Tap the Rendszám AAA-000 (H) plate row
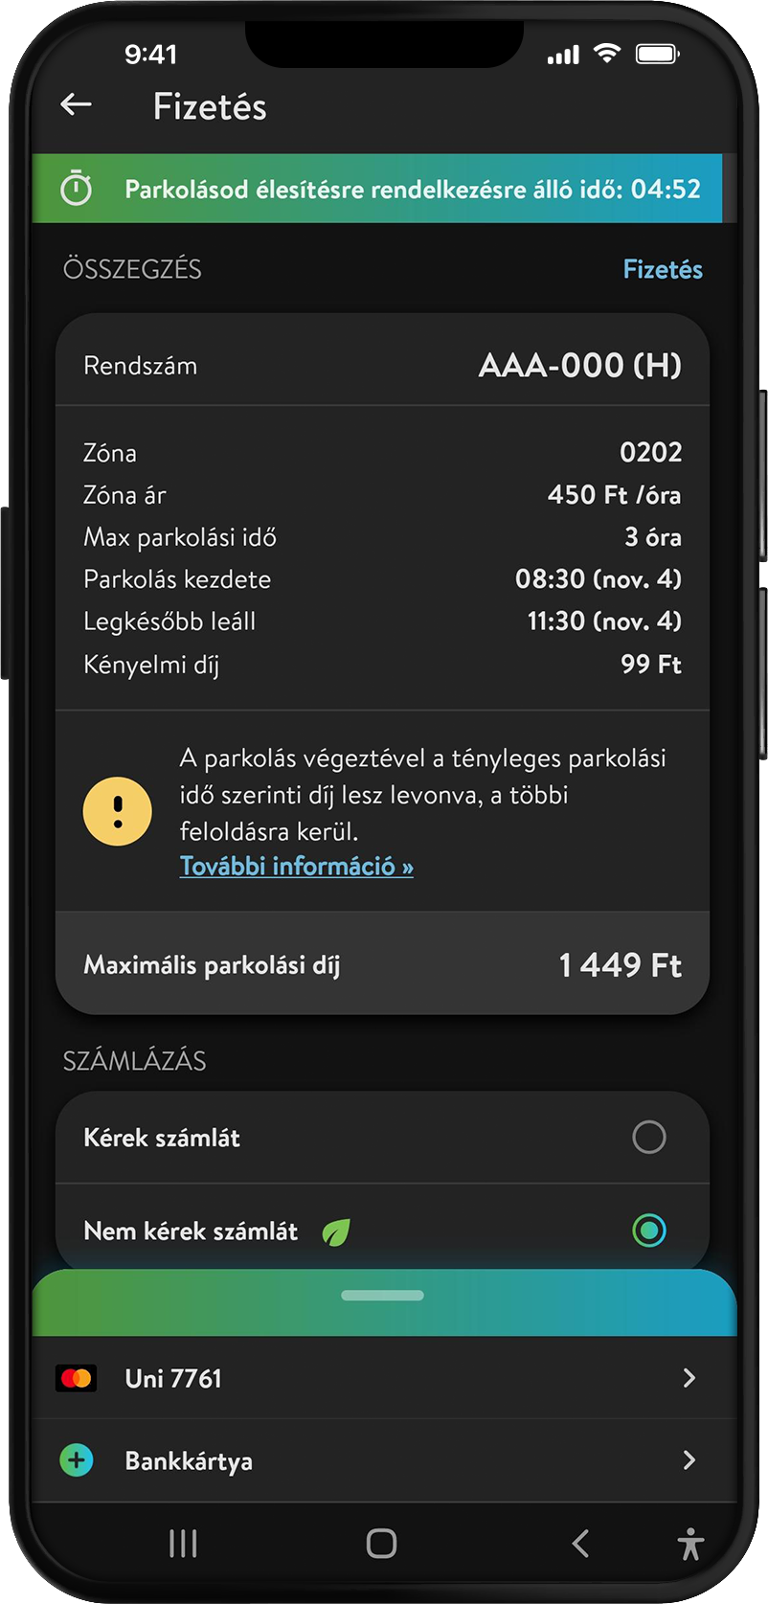 coord(383,365)
